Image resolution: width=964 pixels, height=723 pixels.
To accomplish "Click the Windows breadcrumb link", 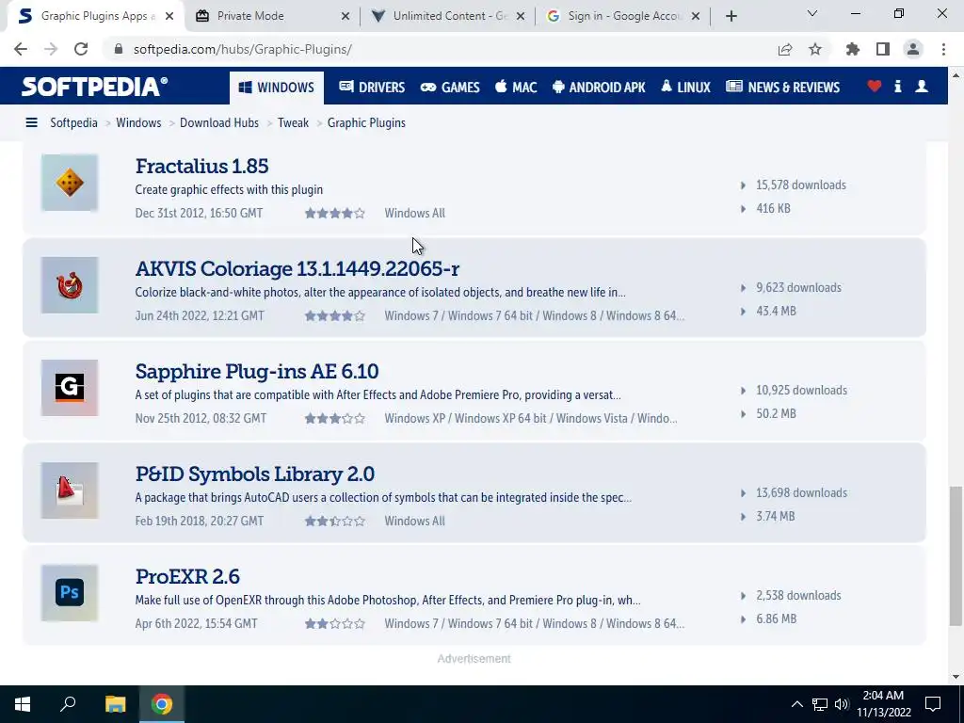I will [138, 123].
